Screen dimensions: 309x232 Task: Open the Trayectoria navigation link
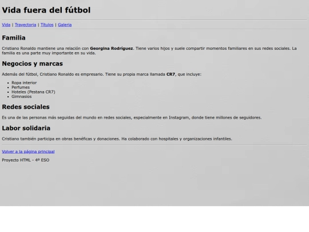(25, 25)
